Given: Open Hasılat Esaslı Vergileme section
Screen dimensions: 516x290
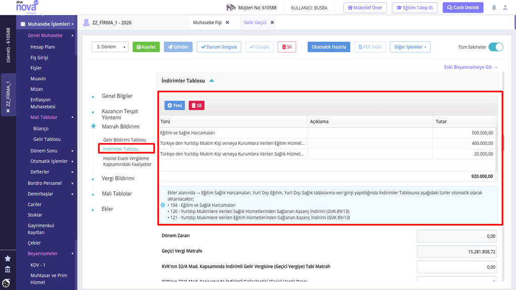Looking at the screenshot, I should 127,161.
